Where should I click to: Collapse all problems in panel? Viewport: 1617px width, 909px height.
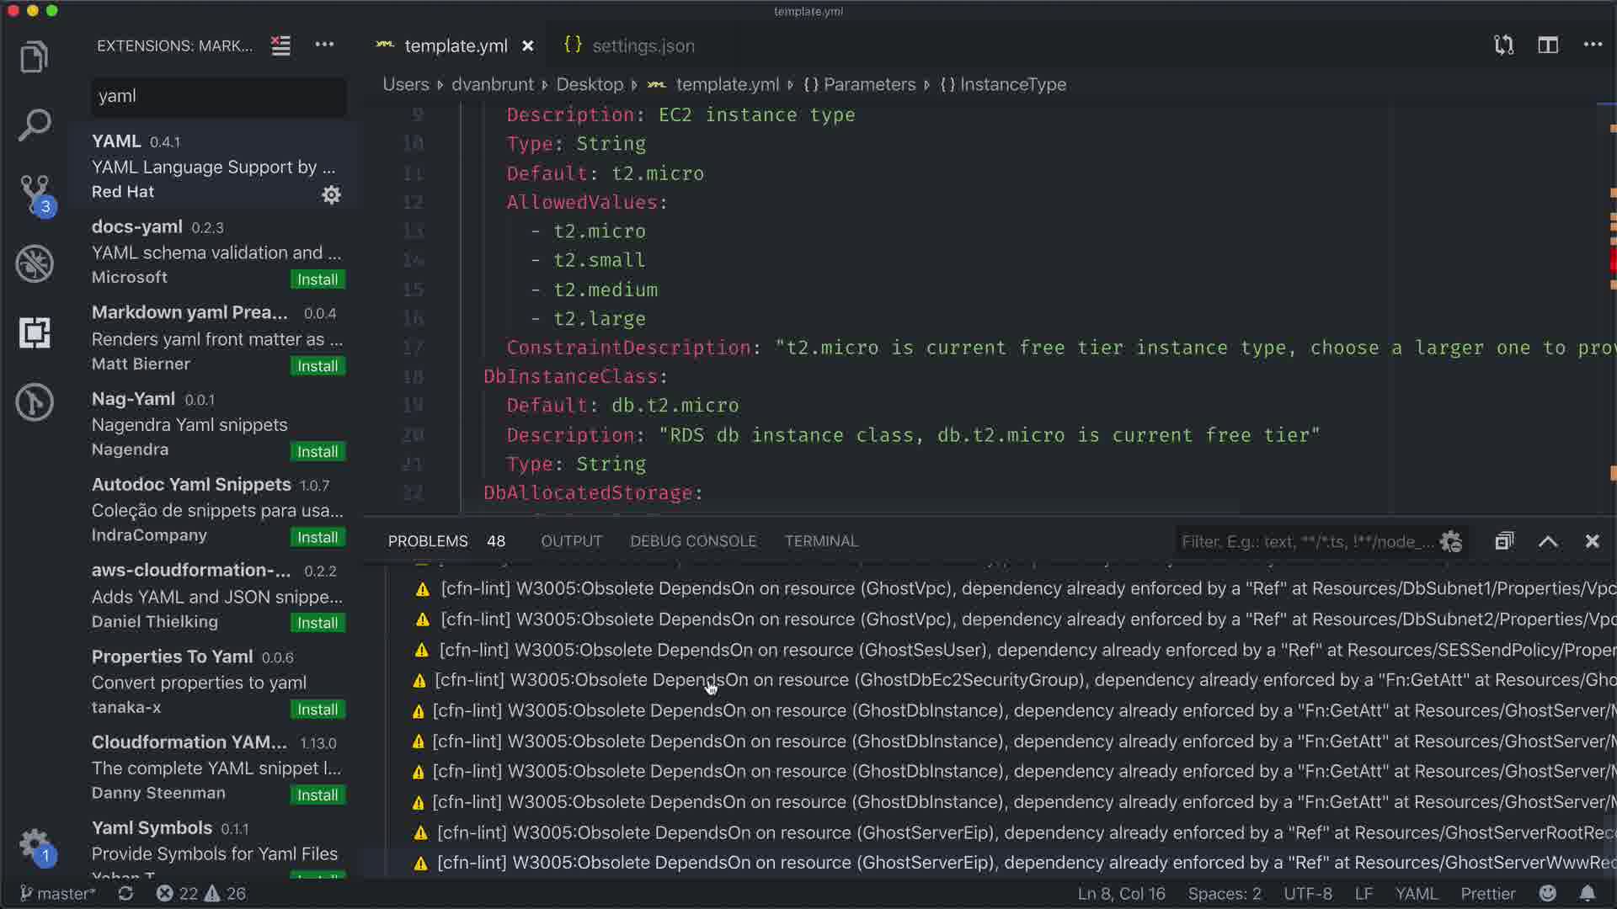click(1504, 541)
